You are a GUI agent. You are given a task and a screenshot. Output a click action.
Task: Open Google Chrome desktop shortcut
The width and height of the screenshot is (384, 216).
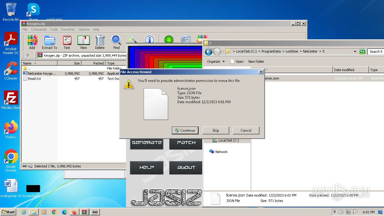11,161
